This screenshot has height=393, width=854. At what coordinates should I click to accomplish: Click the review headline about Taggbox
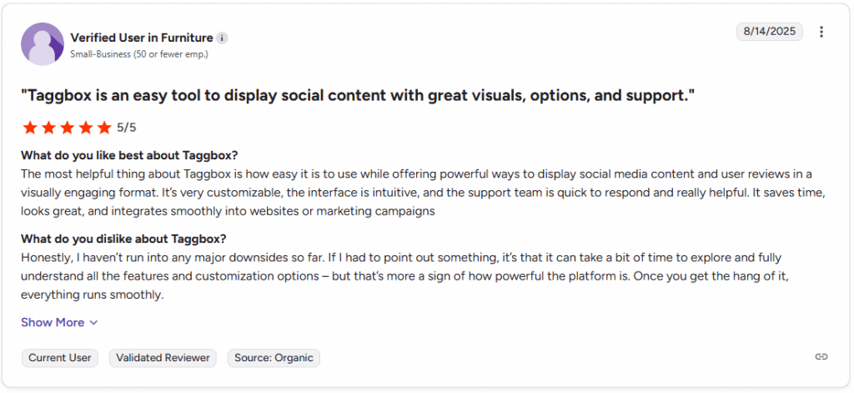click(358, 96)
